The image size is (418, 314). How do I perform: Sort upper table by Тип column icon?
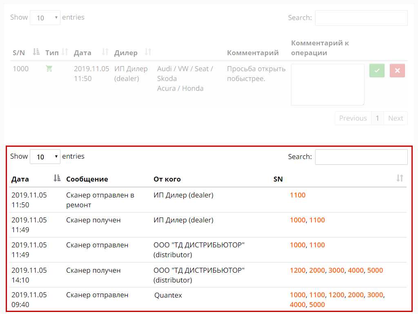(x=64, y=52)
